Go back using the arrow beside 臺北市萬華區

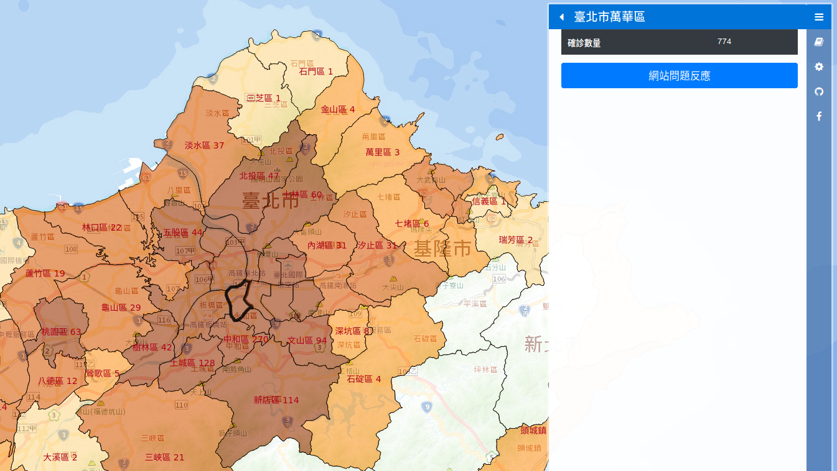pos(561,17)
